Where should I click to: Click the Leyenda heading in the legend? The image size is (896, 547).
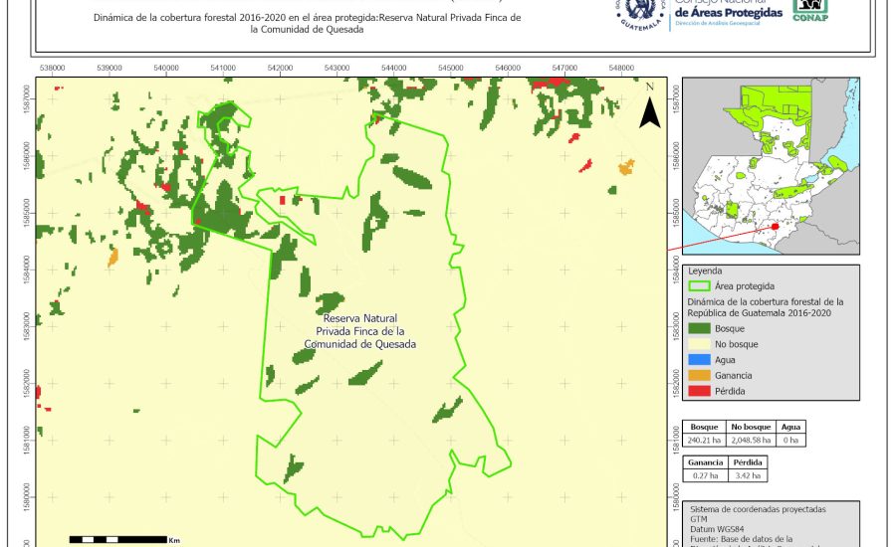coord(705,270)
